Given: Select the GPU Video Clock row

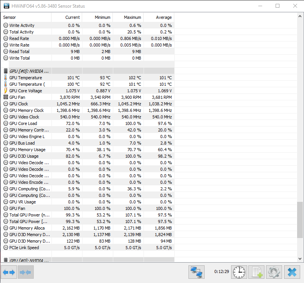Looking at the screenshot, I should [88, 117].
